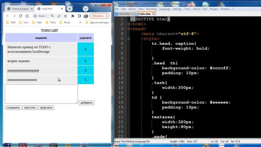Open Notepad++ File menu

tap(117, 9)
